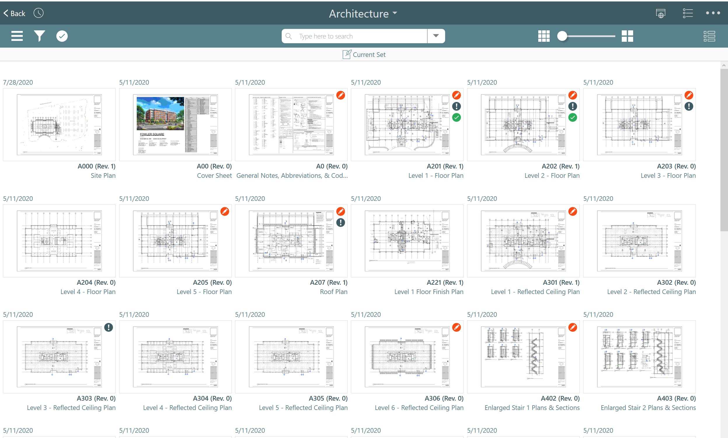Click the filter funnel icon
The image size is (728, 438).
coord(39,36)
